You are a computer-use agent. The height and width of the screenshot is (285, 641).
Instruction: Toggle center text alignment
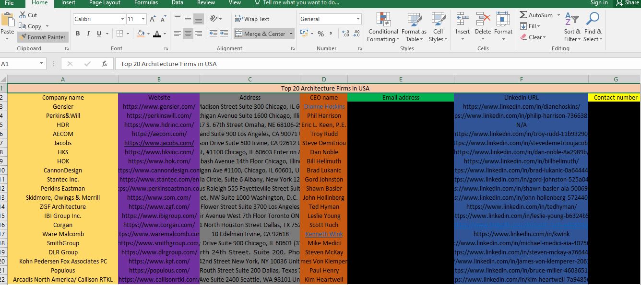[x=188, y=34]
